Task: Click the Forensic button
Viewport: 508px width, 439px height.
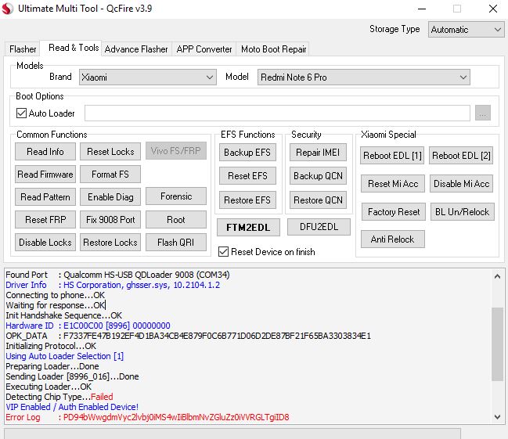Action: tap(176, 196)
